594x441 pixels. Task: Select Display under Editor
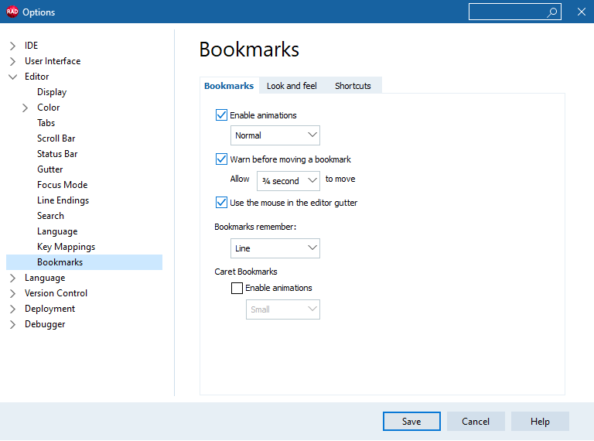[52, 92]
